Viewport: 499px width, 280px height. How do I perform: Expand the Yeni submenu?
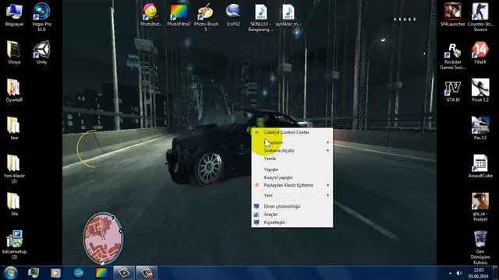click(292, 195)
